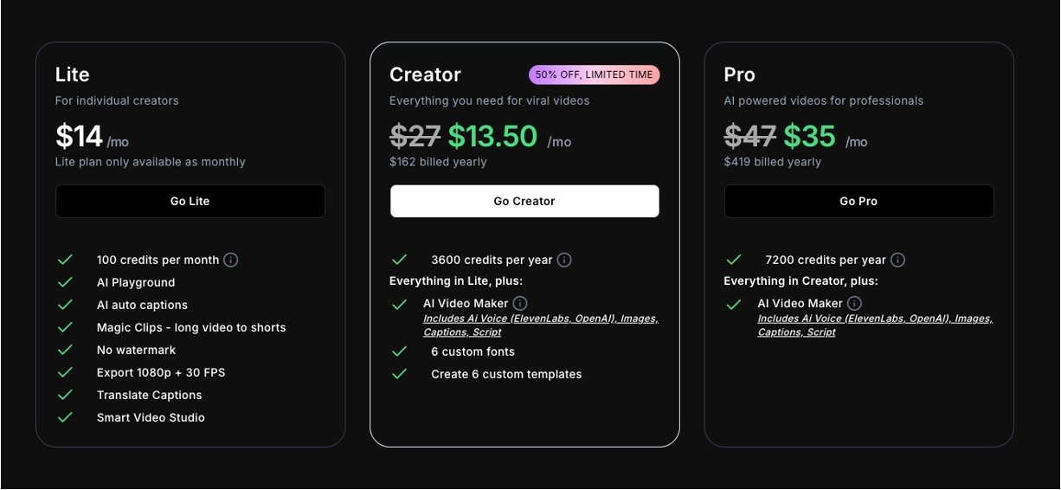Viewport: 1061px width, 490px height.
Task: Click the Lite plan title
Action: (x=73, y=74)
